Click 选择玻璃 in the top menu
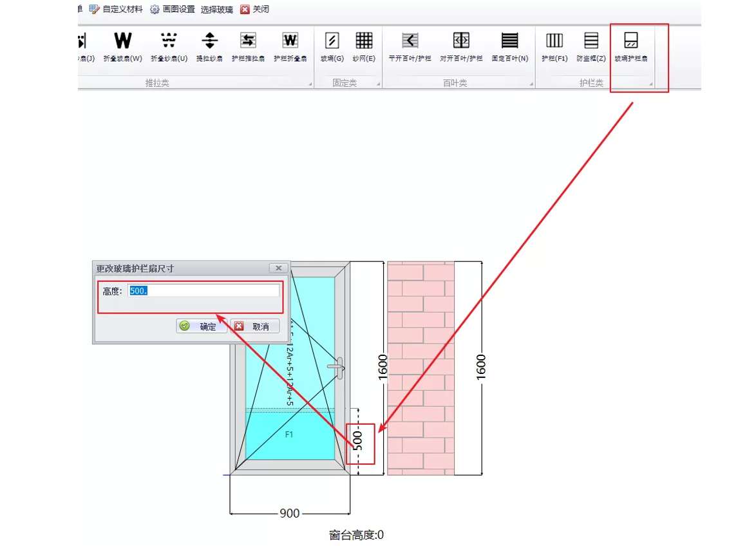The height and width of the screenshot is (560, 747). [x=216, y=9]
